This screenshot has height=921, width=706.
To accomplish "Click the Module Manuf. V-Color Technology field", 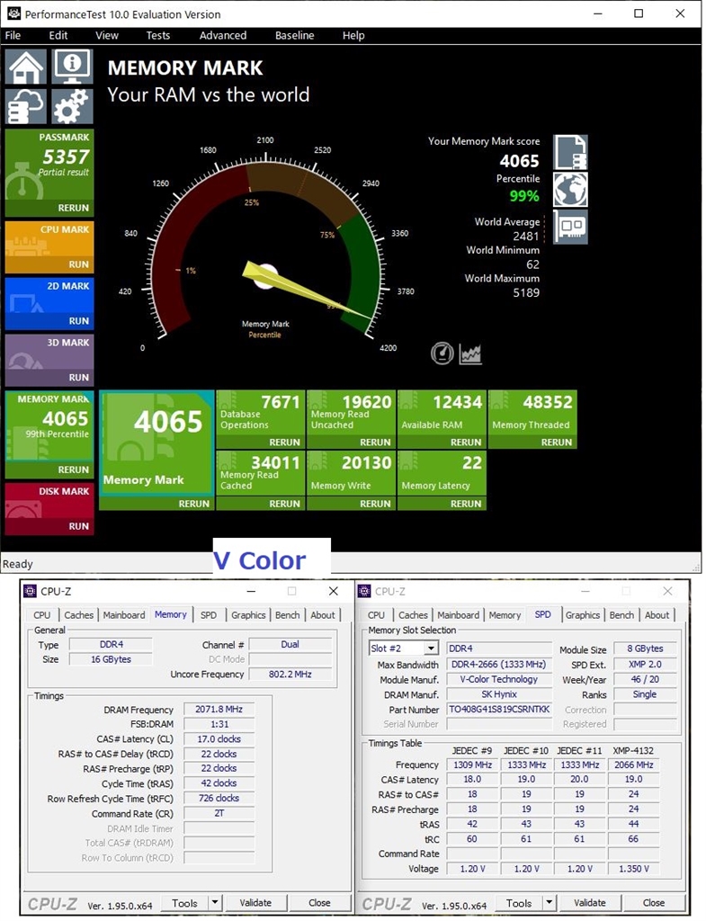I will click(x=500, y=679).
